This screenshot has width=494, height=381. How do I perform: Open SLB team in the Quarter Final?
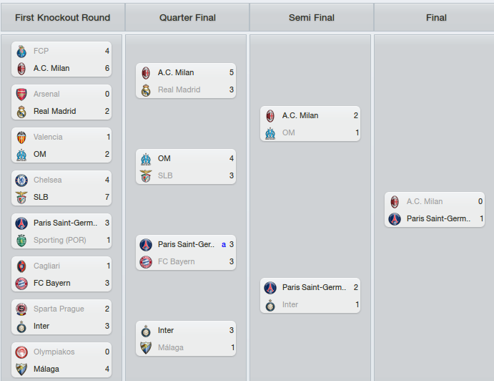[x=165, y=176]
